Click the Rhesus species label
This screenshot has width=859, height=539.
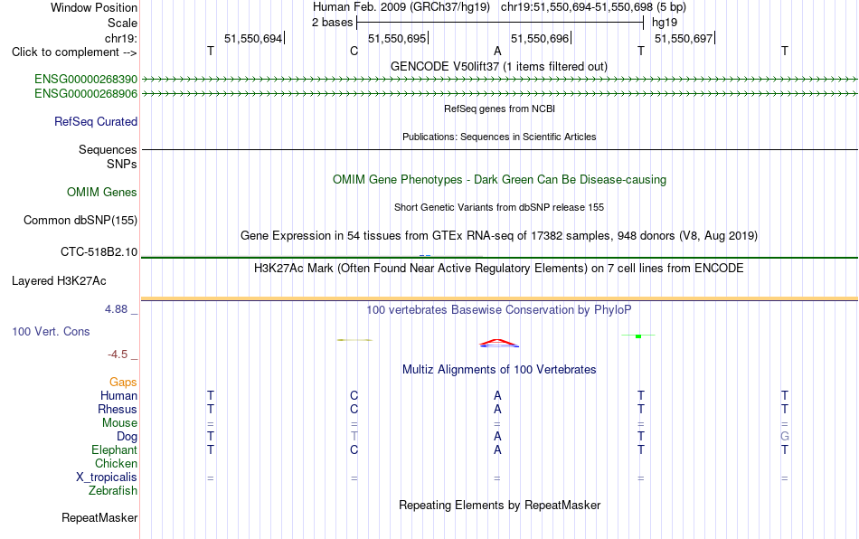(118, 409)
